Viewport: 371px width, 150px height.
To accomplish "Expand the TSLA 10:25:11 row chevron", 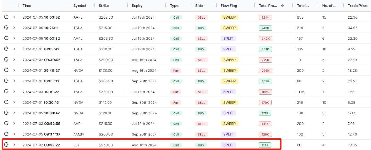I will coord(14,28).
